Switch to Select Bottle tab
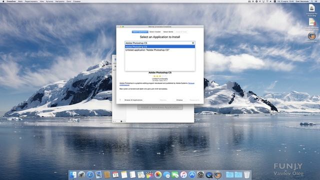Screen dimensions: 320x180 (168, 32)
